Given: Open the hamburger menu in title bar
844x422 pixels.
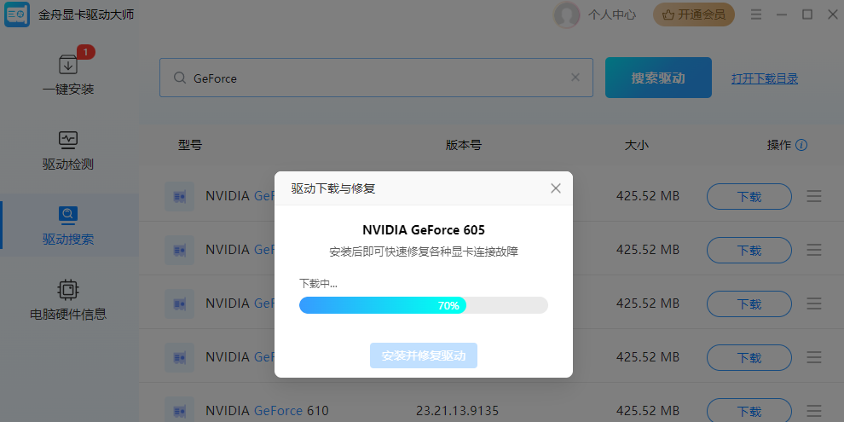Looking at the screenshot, I should [x=755, y=14].
